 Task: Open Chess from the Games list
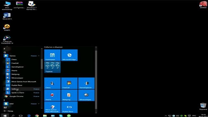pos(22,59)
